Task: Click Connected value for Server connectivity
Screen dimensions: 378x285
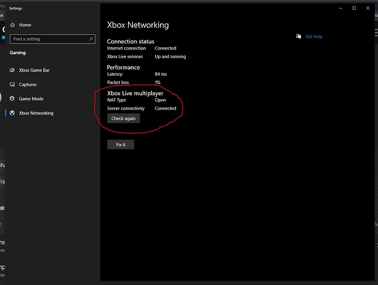Action: pos(165,108)
